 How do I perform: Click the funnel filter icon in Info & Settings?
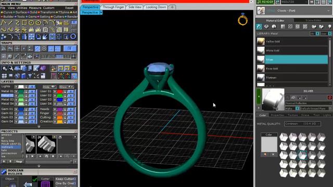pos(30,76)
